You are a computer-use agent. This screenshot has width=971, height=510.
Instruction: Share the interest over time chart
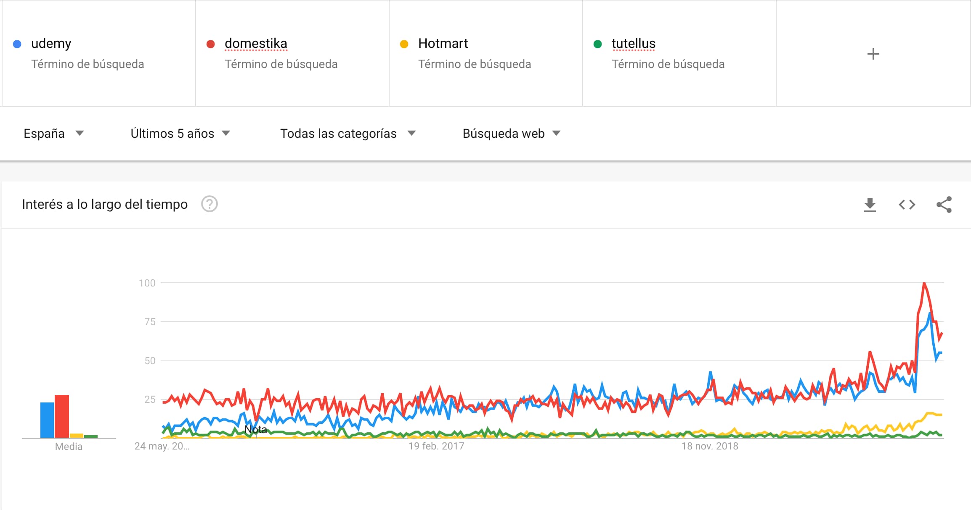click(944, 205)
